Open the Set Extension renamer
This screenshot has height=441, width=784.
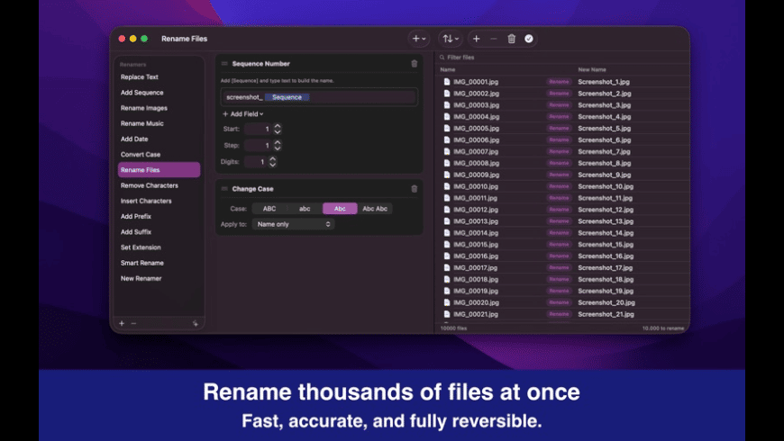(159, 247)
